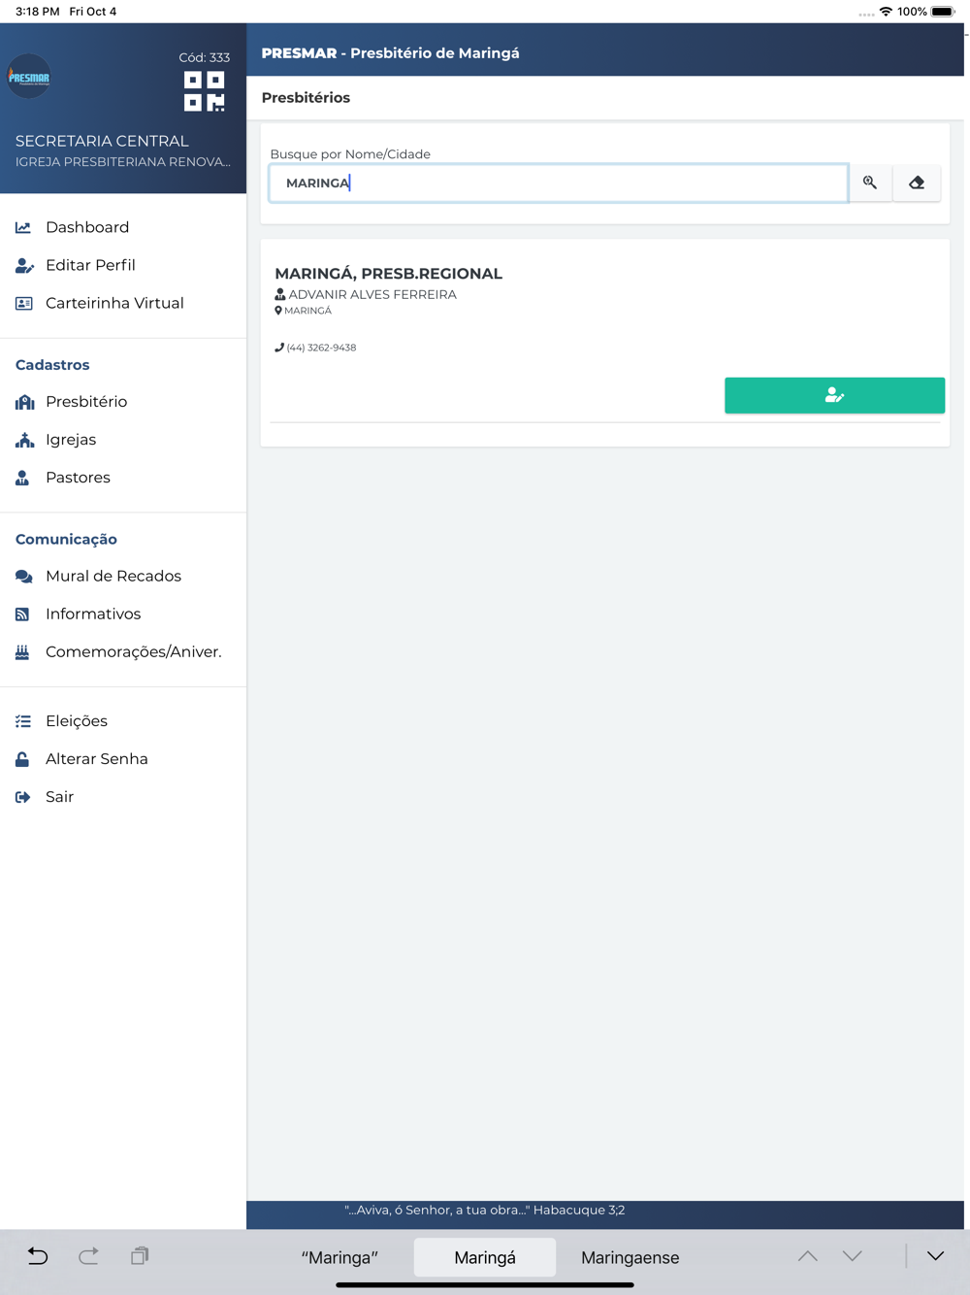The height and width of the screenshot is (1295, 970).
Task: Click Eleições checklist icon
Action: (23, 721)
